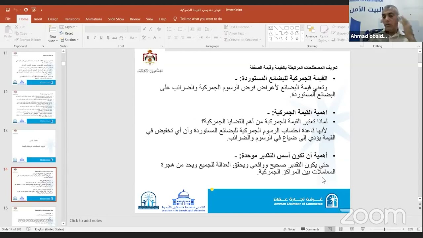Viewport: 423px width, 238px height.
Task: Switch to the Animations tab
Action: 94,19
